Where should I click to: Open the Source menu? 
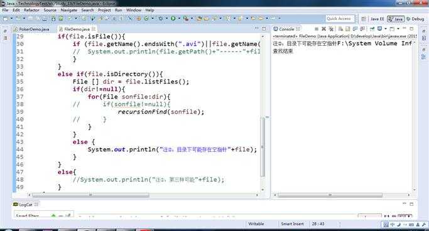click(50, 10)
